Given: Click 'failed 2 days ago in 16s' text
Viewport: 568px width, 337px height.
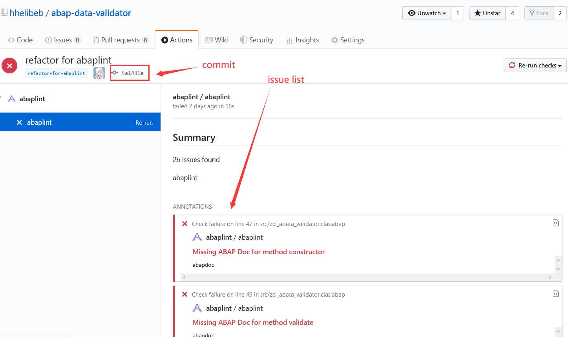Looking at the screenshot, I should click(203, 106).
